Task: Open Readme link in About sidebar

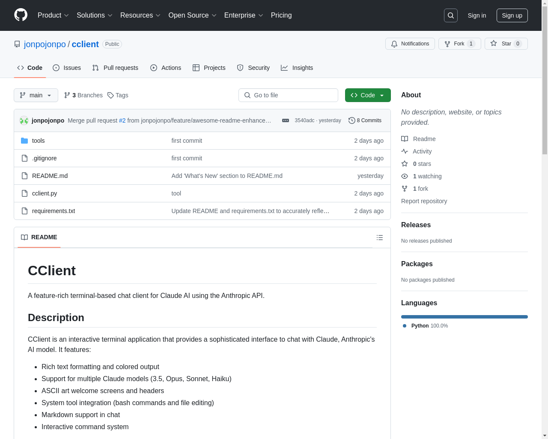Action: (418, 139)
